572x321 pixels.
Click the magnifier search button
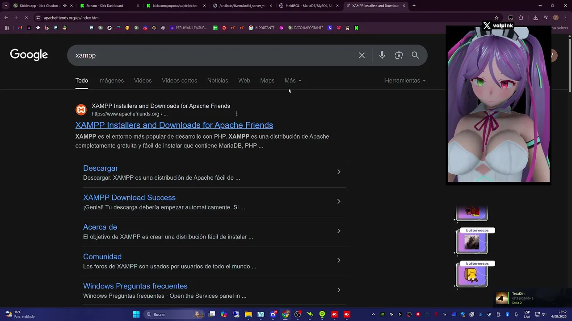tap(415, 55)
